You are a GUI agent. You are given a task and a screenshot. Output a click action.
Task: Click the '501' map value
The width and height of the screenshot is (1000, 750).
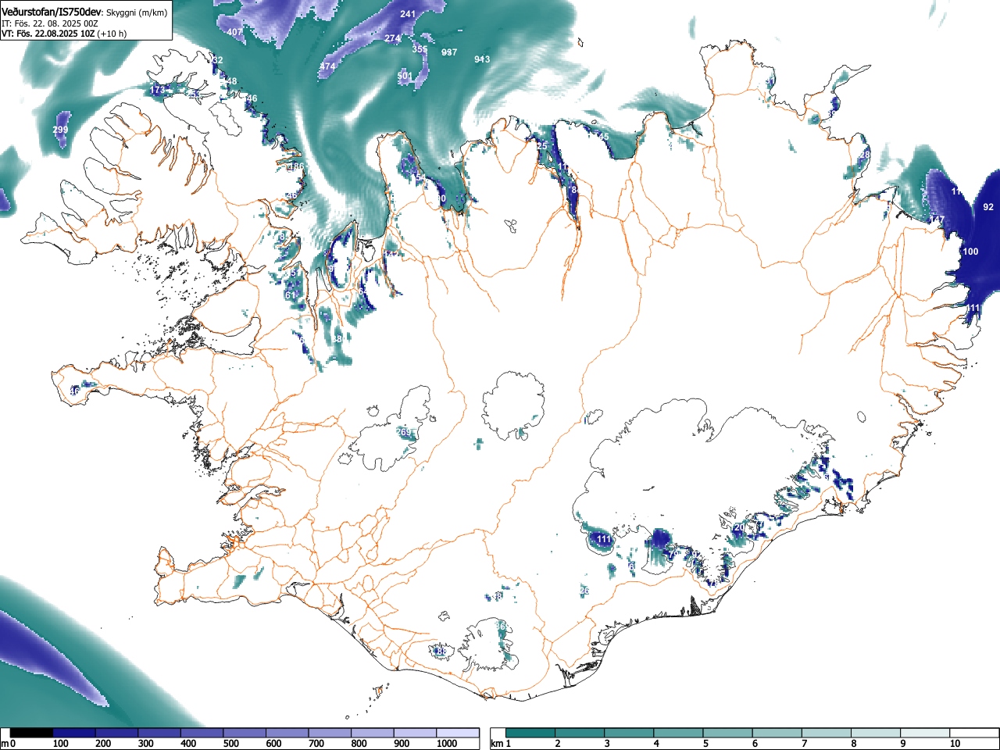pos(405,76)
